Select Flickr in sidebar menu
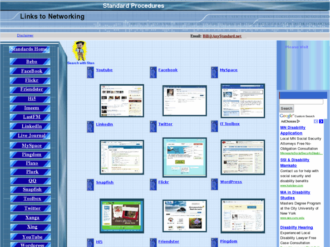The height and width of the screenshot is (247, 330). [30, 80]
